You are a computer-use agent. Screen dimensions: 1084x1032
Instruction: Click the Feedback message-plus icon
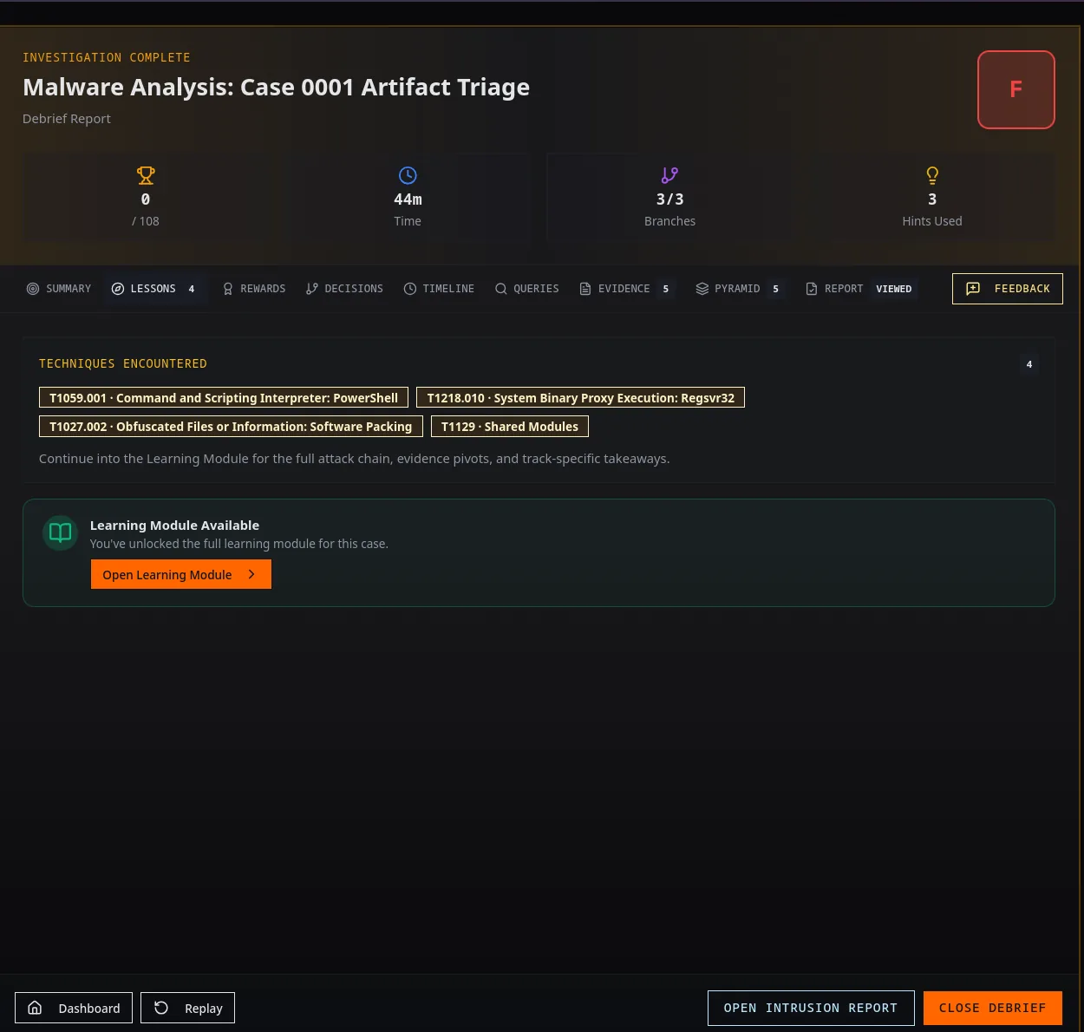pos(973,289)
